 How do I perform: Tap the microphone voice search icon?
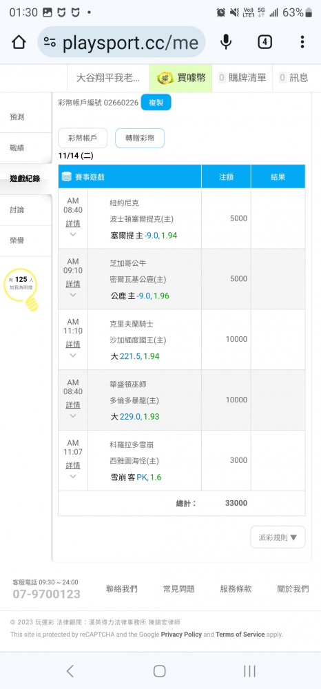click(x=226, y=42)
